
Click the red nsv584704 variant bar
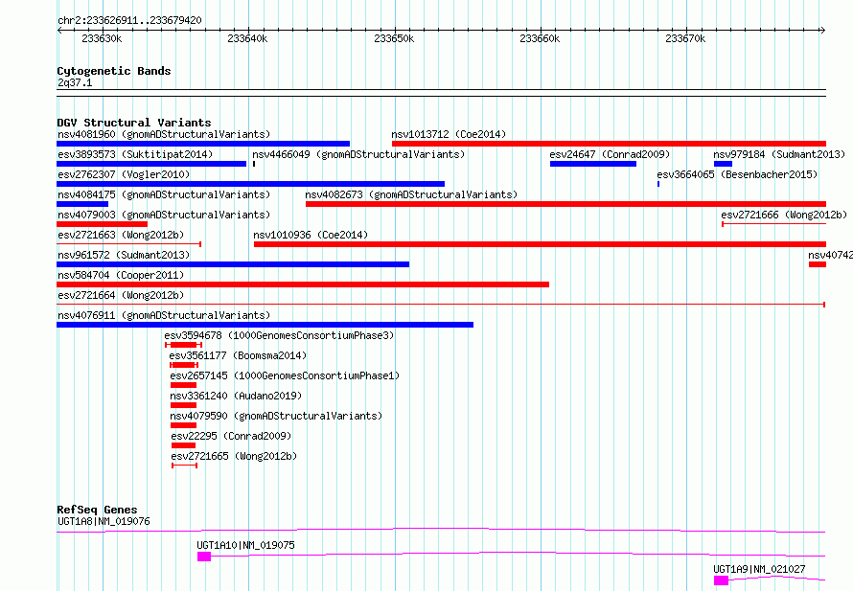tap(303, 284)
